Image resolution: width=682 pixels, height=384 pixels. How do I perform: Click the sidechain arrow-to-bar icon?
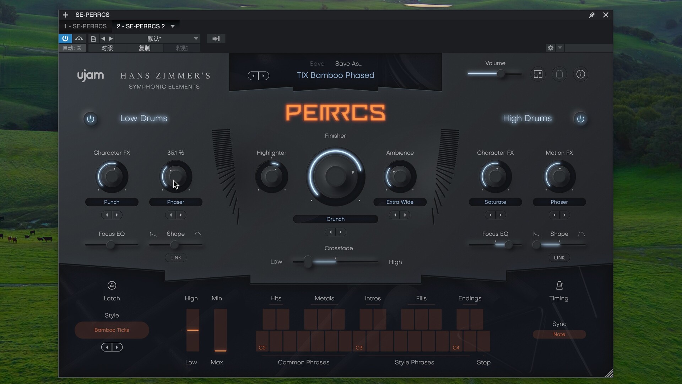216,38
